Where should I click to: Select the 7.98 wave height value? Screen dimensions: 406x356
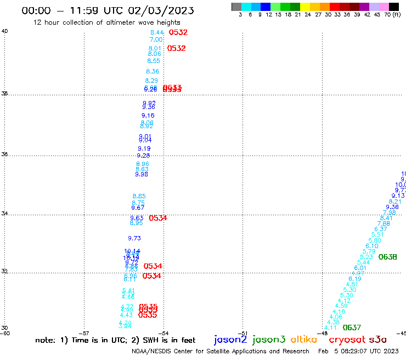[x=389, y=213]
